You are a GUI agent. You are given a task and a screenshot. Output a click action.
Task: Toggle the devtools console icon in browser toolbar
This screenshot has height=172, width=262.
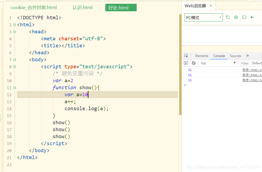click(244, 17)
